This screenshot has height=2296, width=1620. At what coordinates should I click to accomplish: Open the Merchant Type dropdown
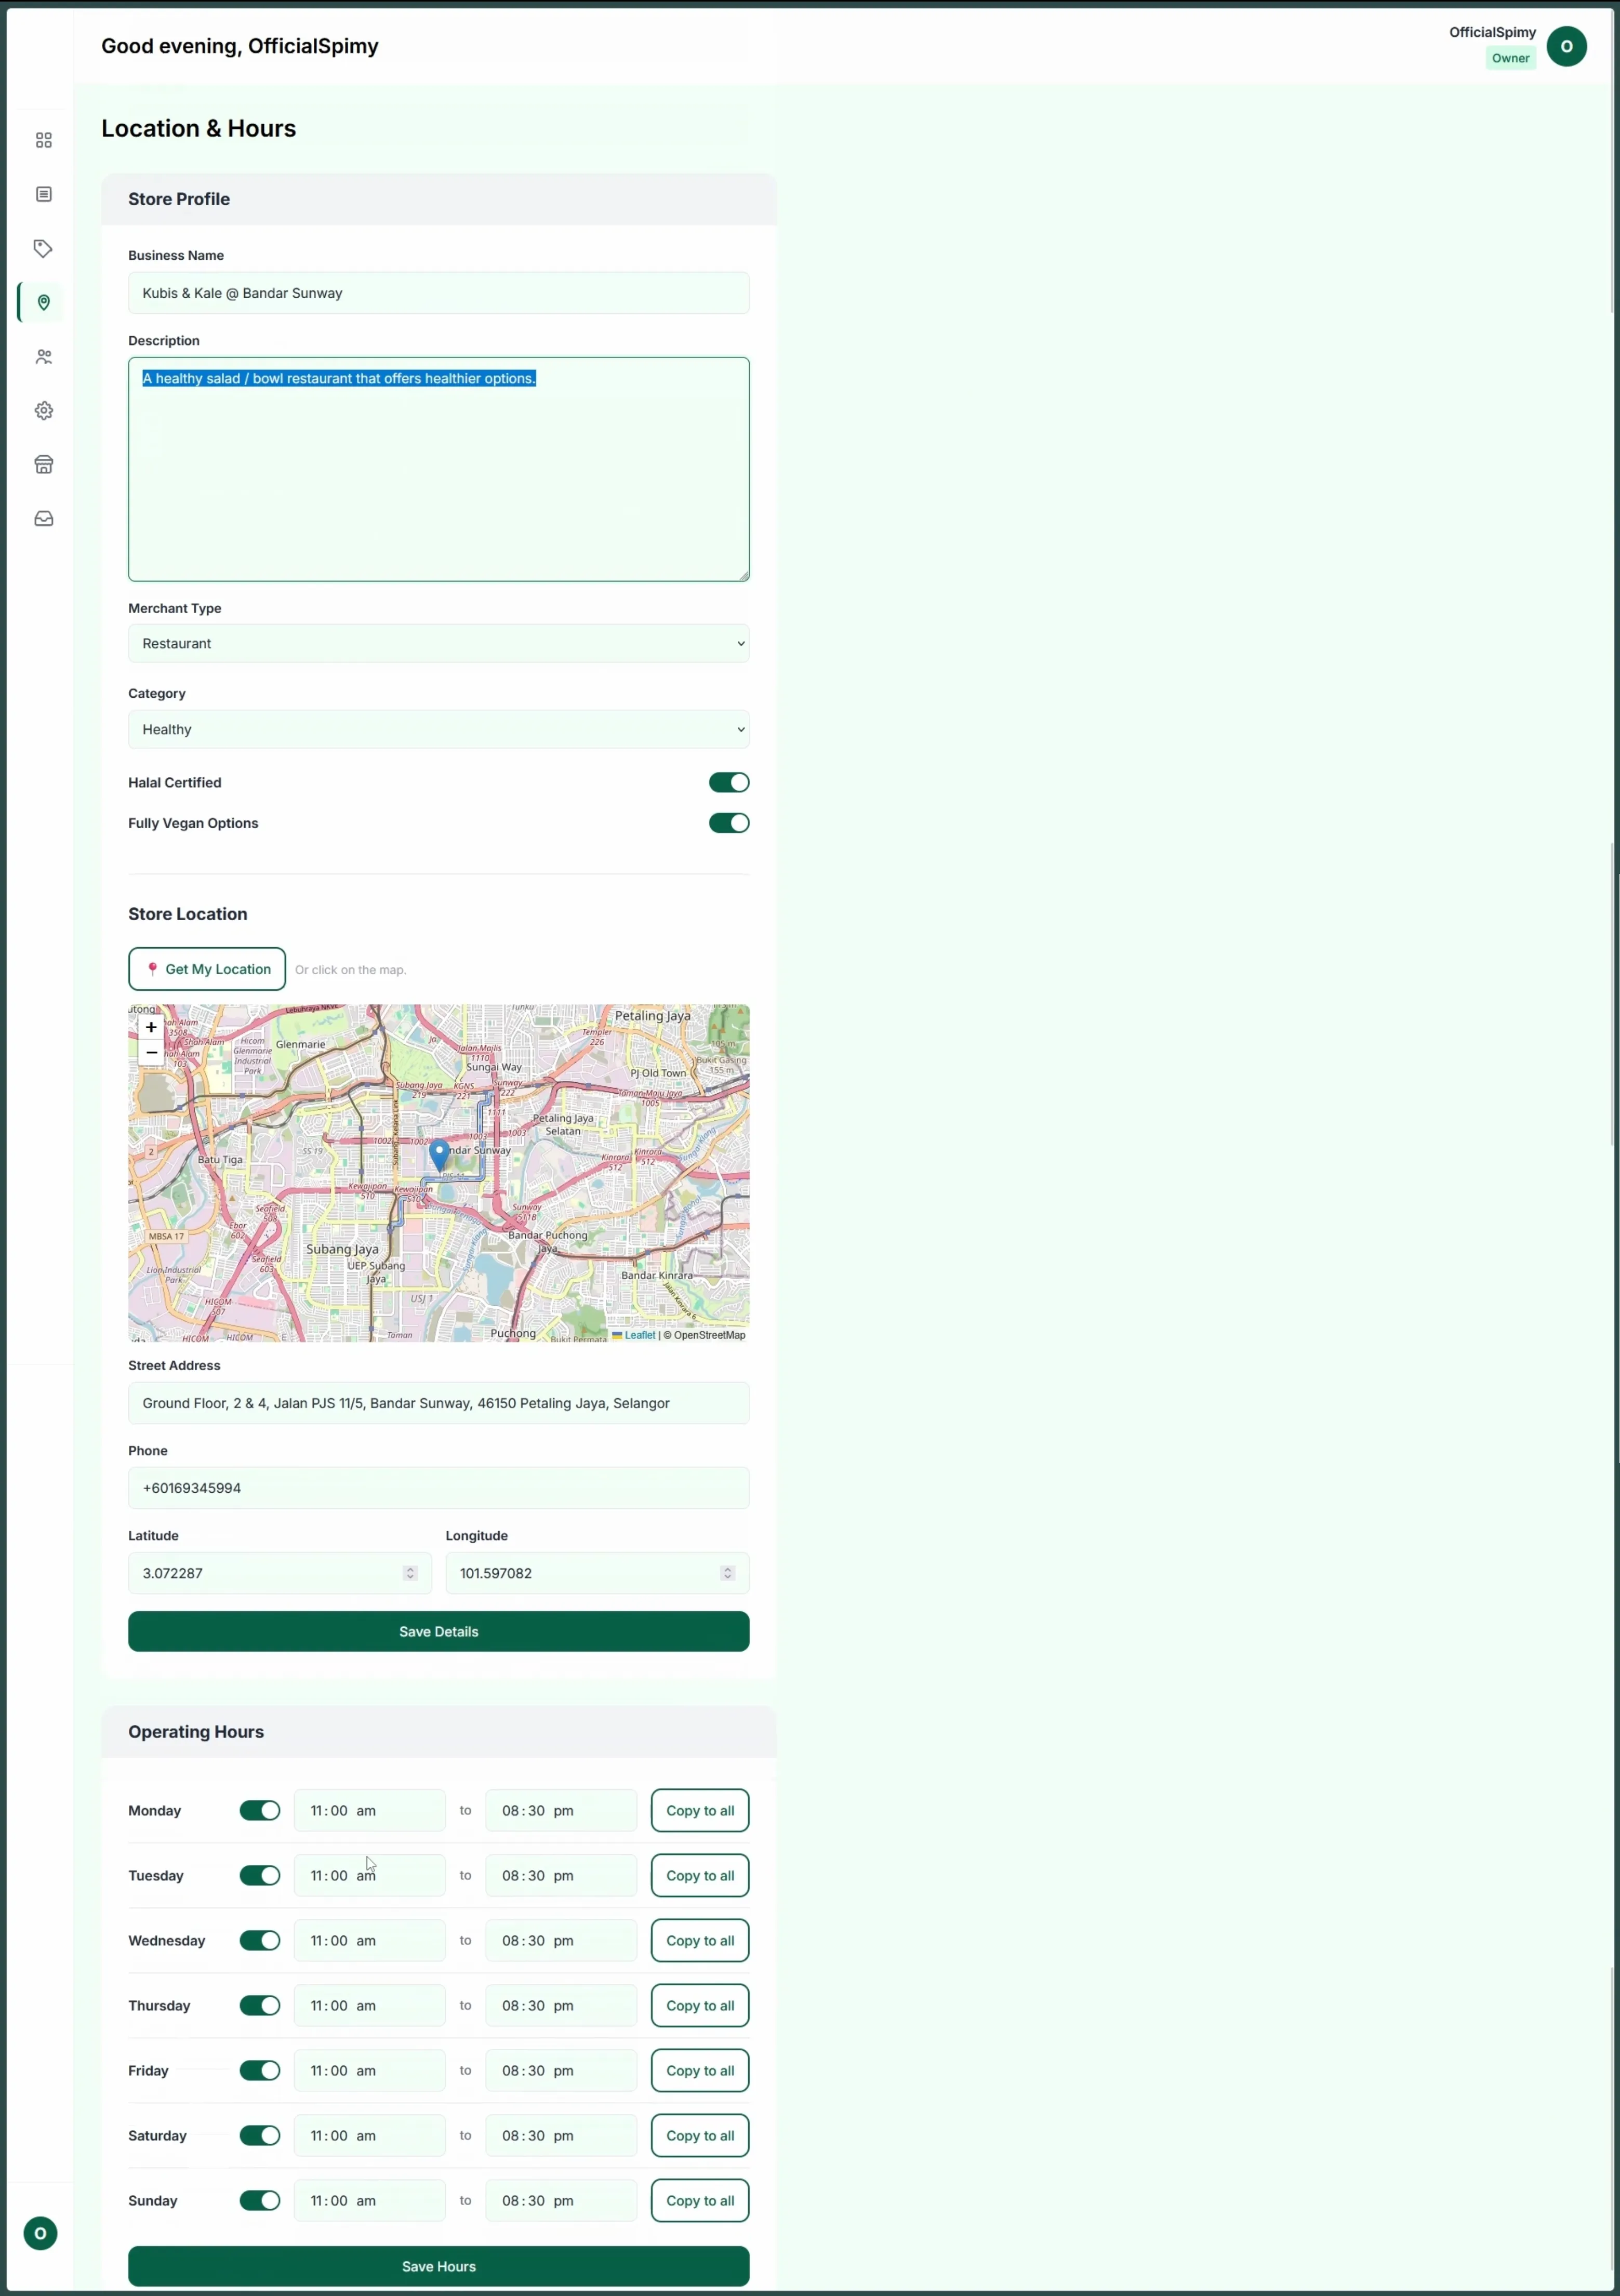pyautogui.click(x=439, y=643)
